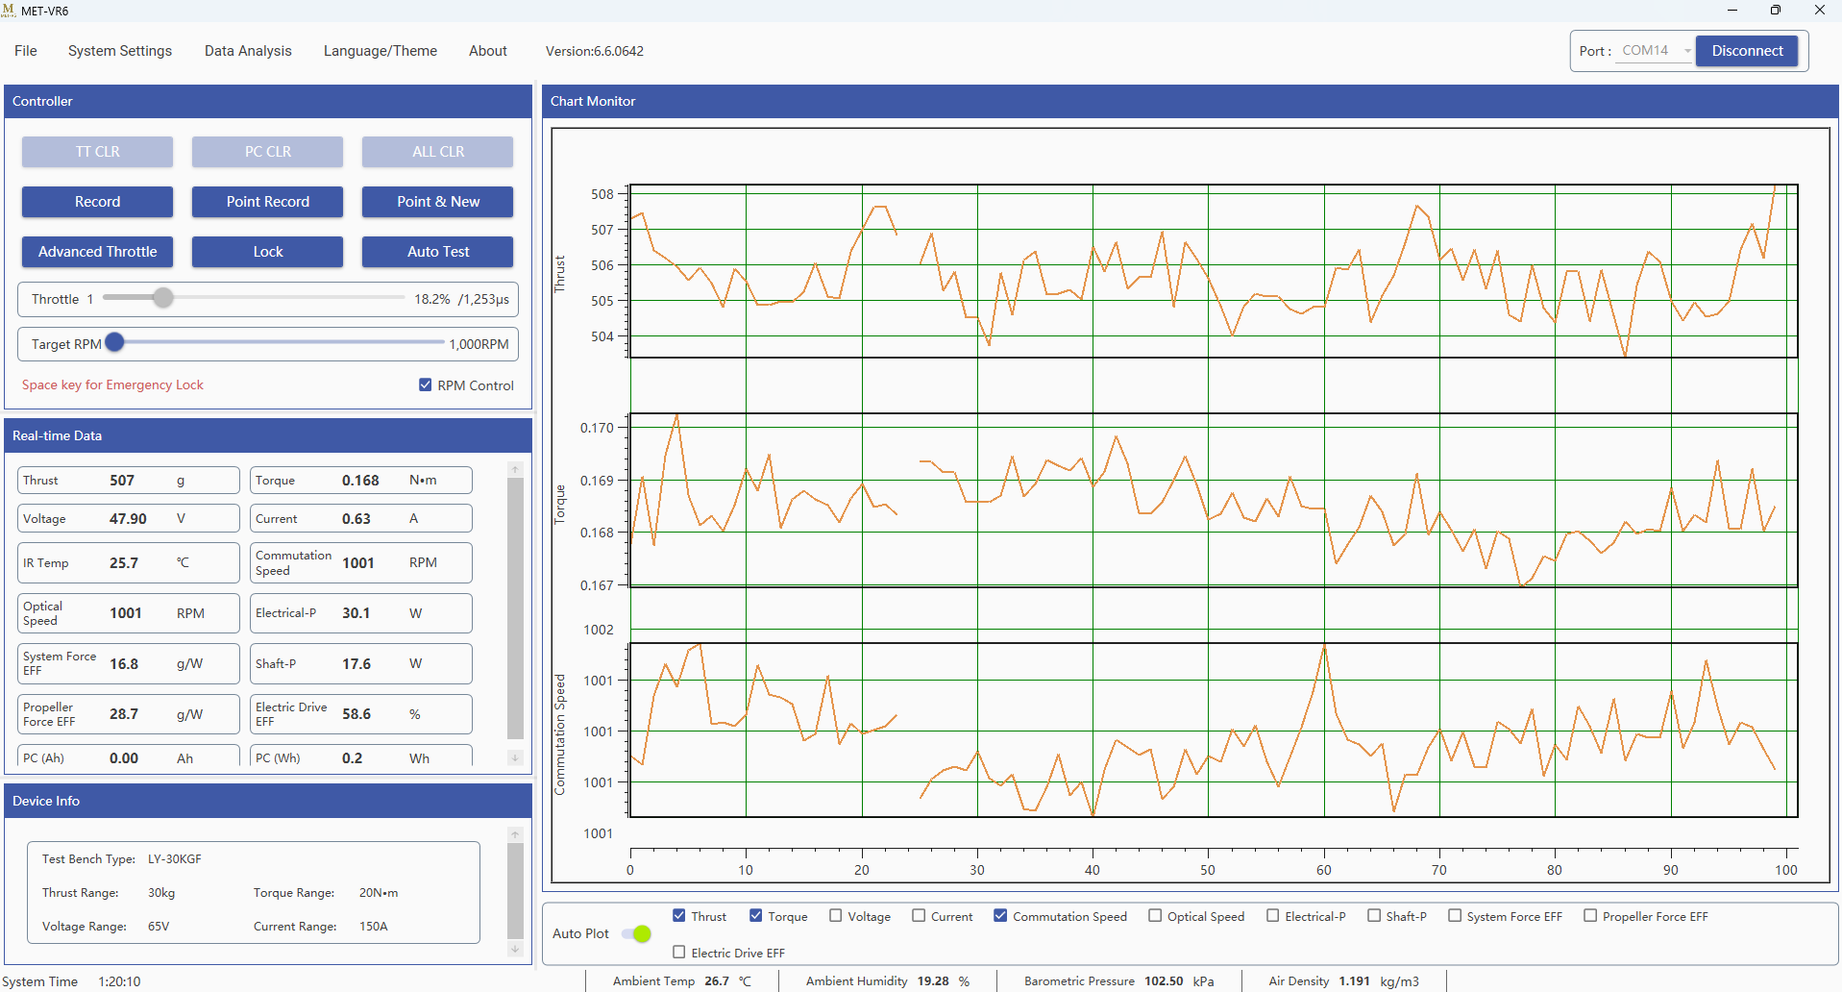1842x992 pixels.
Task: Click the Torque Range 20N•m value
Action: tap(379, 893)
